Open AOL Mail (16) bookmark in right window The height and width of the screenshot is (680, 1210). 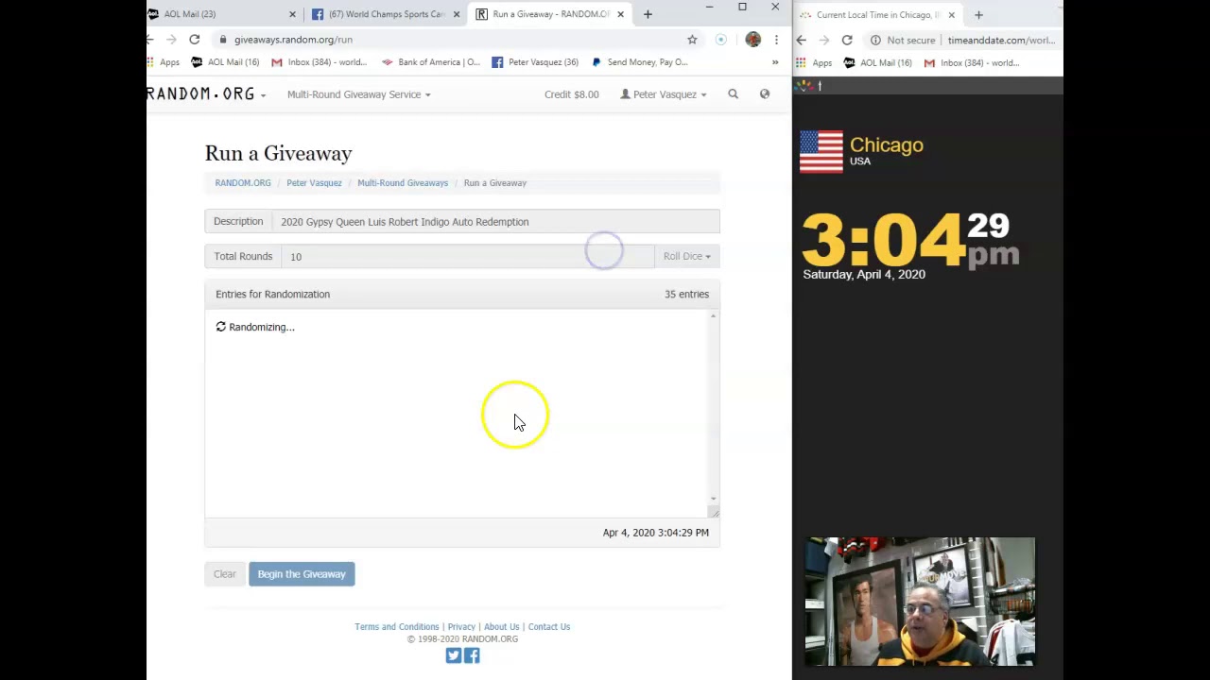click(x=878, y=63)
